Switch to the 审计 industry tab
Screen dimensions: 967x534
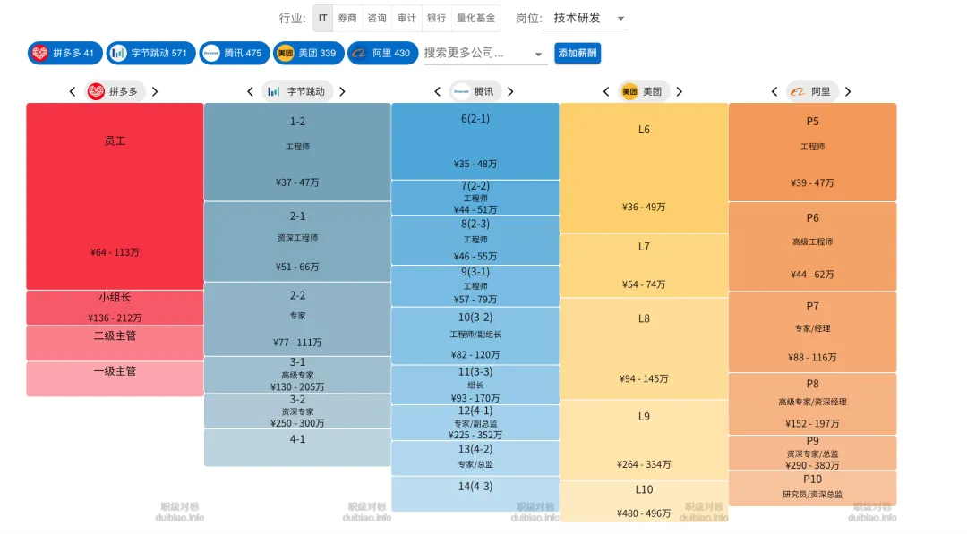tap(406, 18)
